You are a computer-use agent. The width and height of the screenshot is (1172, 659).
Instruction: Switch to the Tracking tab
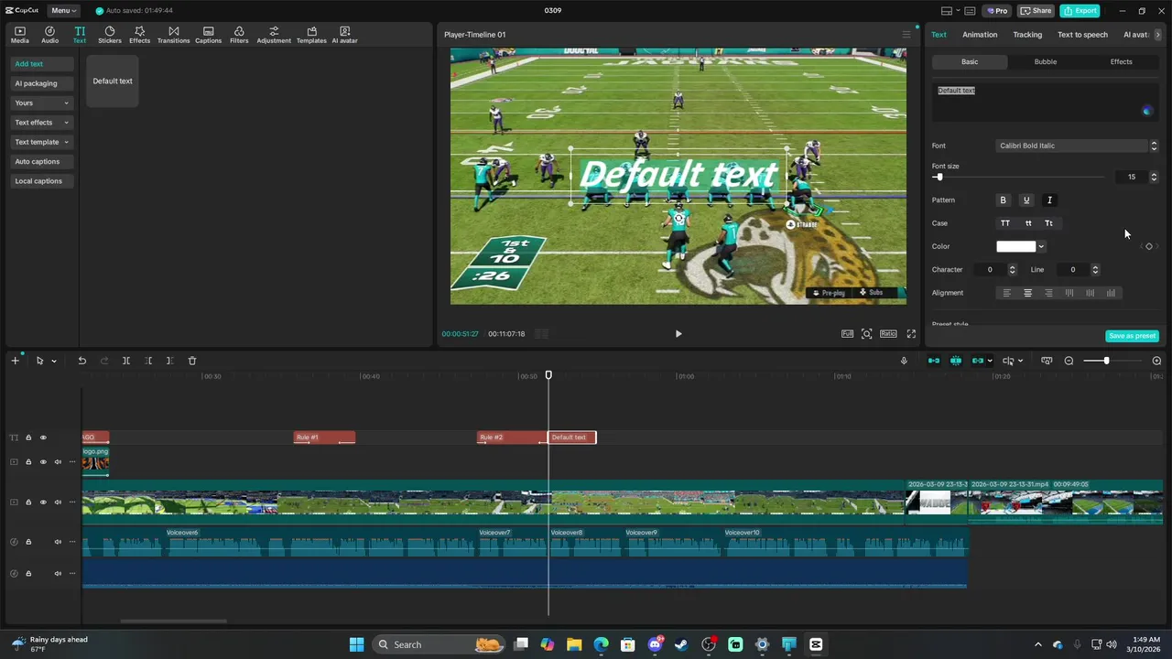pyautogui.click(x=1027, y=35)
